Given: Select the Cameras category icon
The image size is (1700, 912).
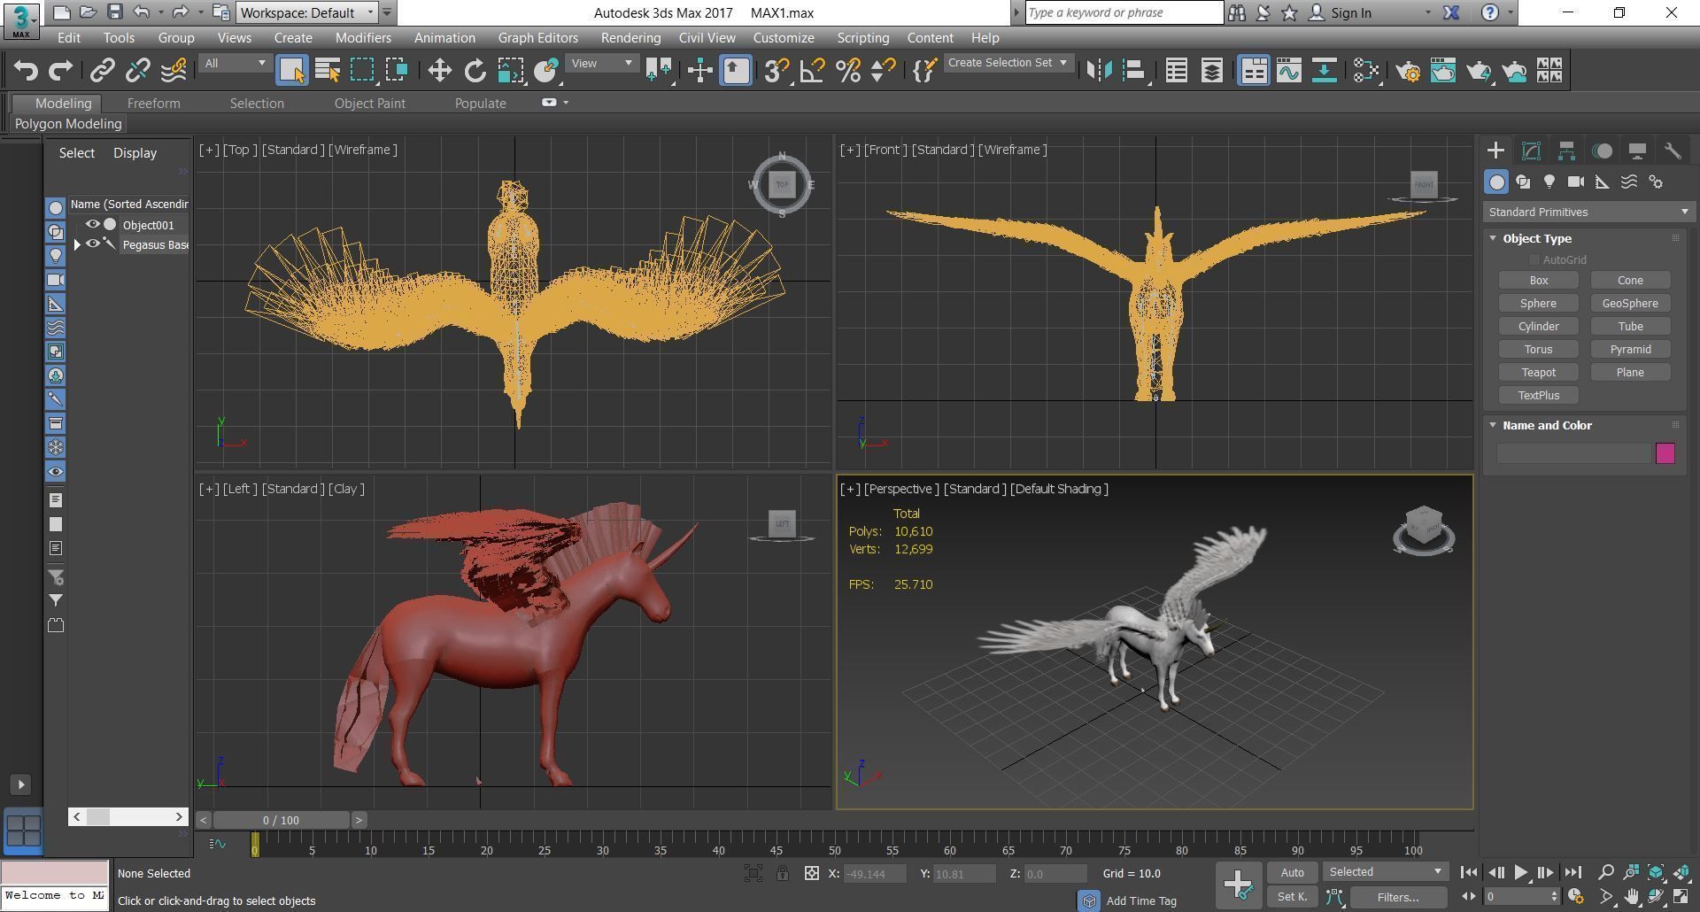Looking at the screenshot, I should 1576,182.
